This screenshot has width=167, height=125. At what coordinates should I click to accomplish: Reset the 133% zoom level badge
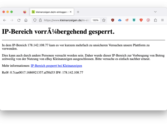(96, 20)
